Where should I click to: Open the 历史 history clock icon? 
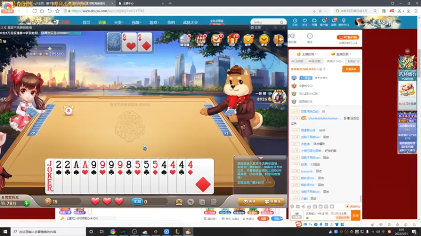coord(295,22)
